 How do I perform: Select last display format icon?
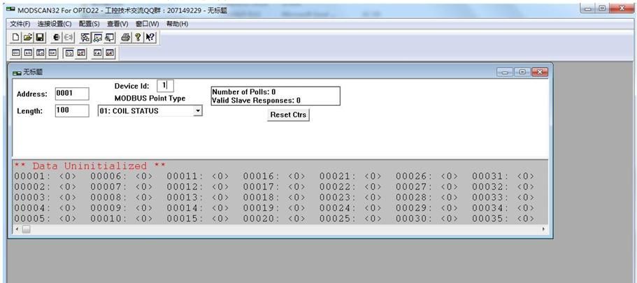tap(110, 53)
